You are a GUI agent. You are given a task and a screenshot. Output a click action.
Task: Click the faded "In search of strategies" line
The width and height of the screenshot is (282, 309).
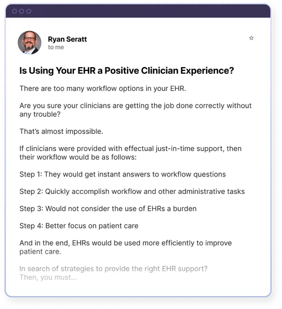click(x=113, y=269)
